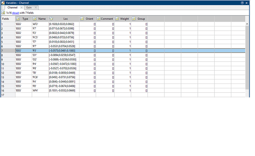Click the Loc column header icon
Viewport: 255px width, 156px height.
(x=51, y=19)
